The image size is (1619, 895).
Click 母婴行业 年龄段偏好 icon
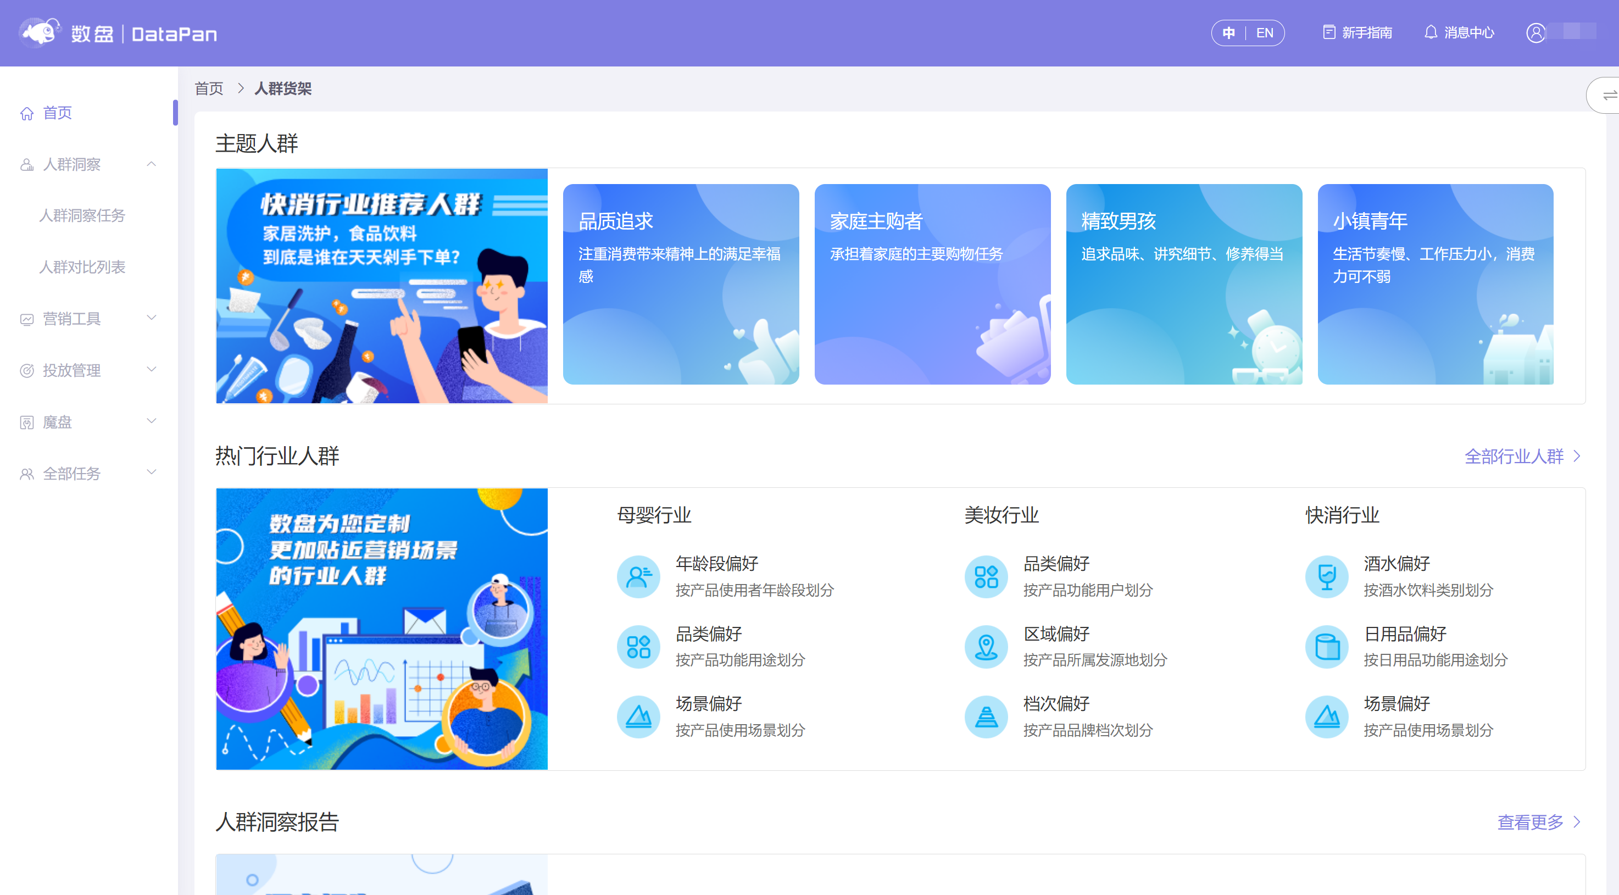[638, 576]
